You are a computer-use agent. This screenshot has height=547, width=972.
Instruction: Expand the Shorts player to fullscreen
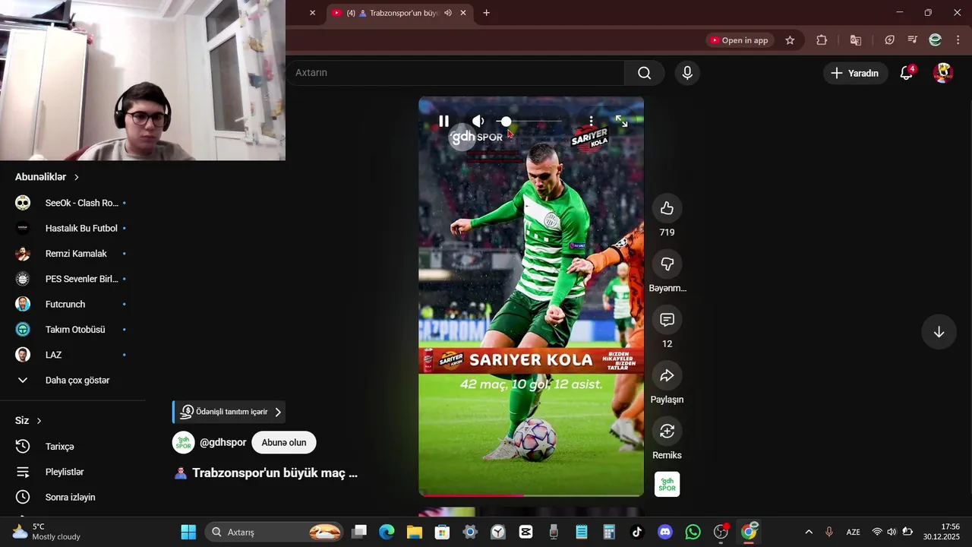621,122
